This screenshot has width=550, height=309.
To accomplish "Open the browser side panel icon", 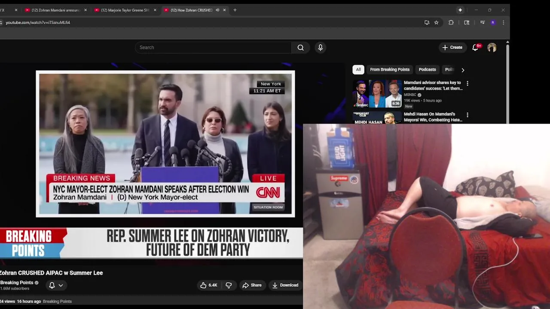I will (x=467, y=22).
